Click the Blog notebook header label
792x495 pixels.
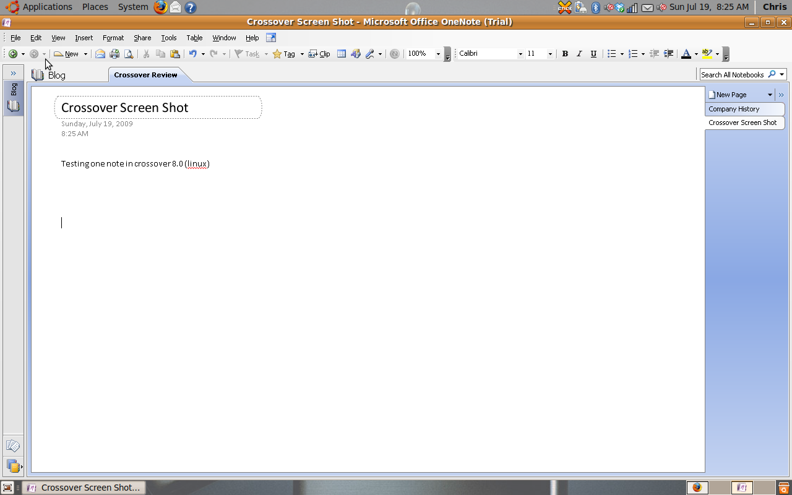57,75
